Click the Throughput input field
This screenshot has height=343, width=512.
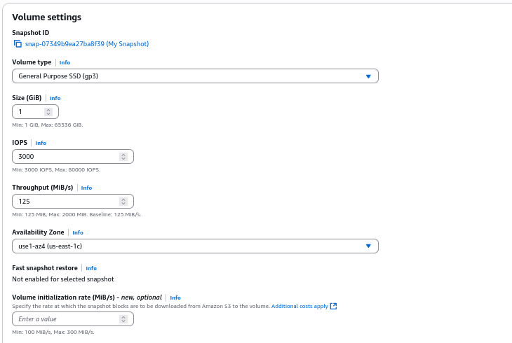coord(67,201)
